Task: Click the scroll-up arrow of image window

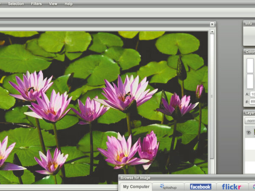Action: coord(212,31)
